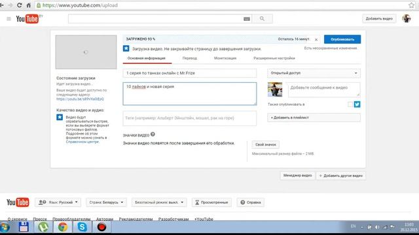
Task: Reload the page in the browser
Action: (x=19, y=5)
